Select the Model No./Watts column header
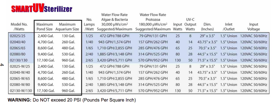The image size is (275, 108). click(19, 27)
